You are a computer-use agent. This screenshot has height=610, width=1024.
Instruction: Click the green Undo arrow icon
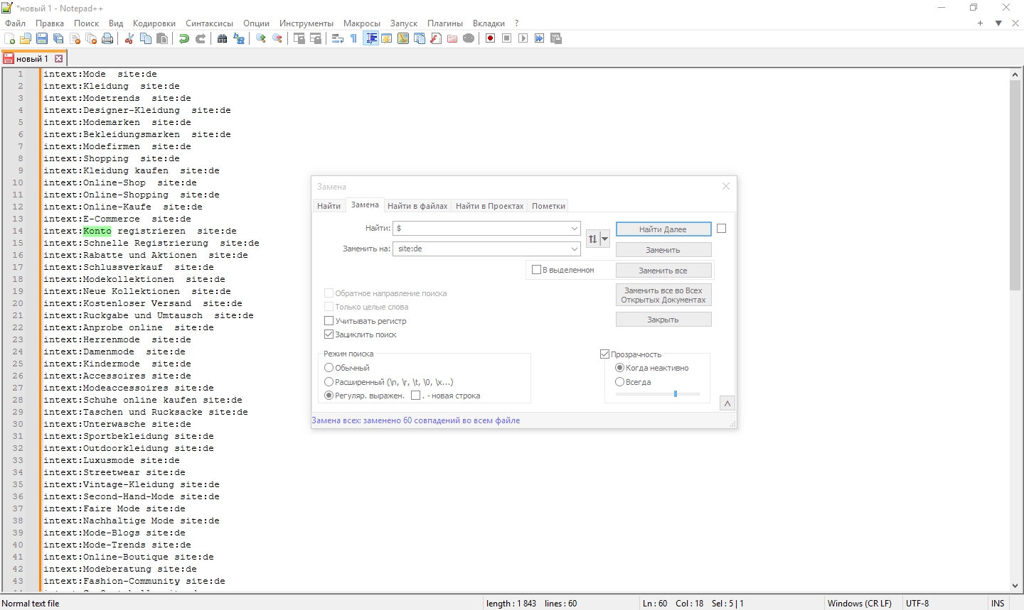tap(183, 38)
